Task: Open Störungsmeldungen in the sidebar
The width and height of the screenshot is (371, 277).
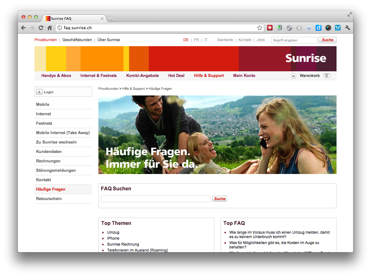Action: point(63,171)
